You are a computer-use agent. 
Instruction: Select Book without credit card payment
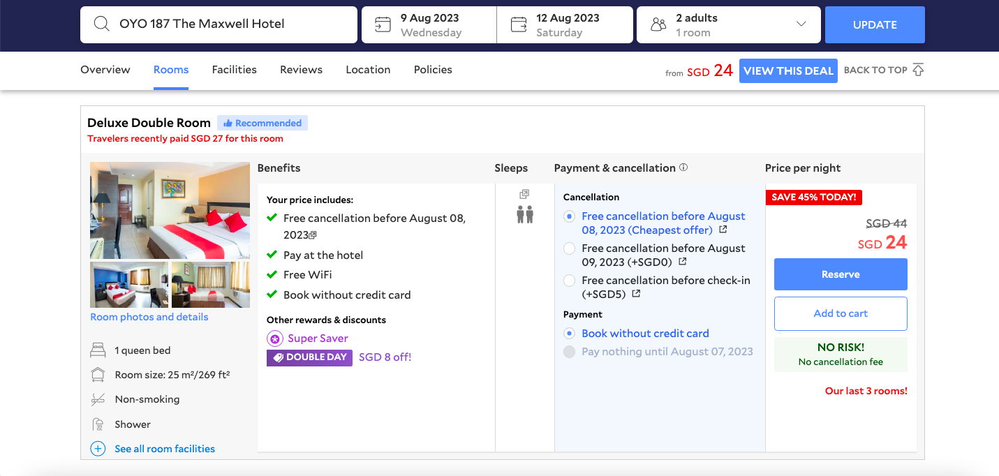[x=570, y=334]
